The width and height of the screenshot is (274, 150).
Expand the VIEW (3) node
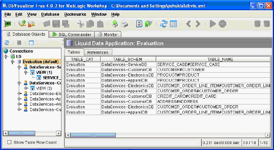[26, 88]
